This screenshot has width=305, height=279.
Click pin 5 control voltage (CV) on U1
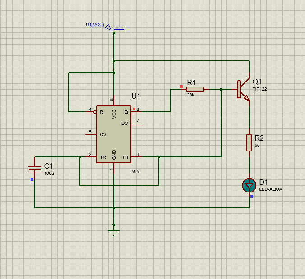click(x=91, y=134)
